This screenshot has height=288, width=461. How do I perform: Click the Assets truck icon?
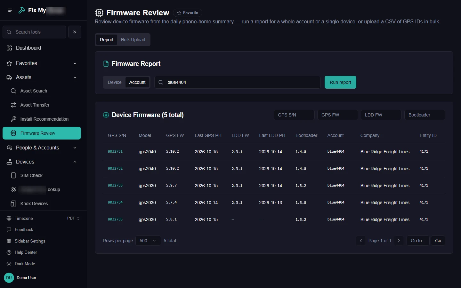[9, 77]
